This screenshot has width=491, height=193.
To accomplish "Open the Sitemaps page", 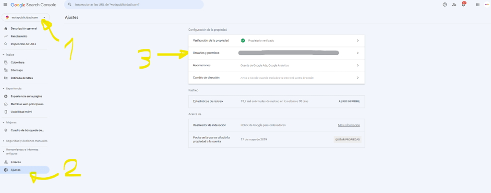I will (x=17, y=70).
